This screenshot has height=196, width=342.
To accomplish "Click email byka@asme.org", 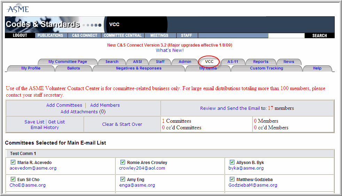I will pyautogui.click(x=246, y=168).
